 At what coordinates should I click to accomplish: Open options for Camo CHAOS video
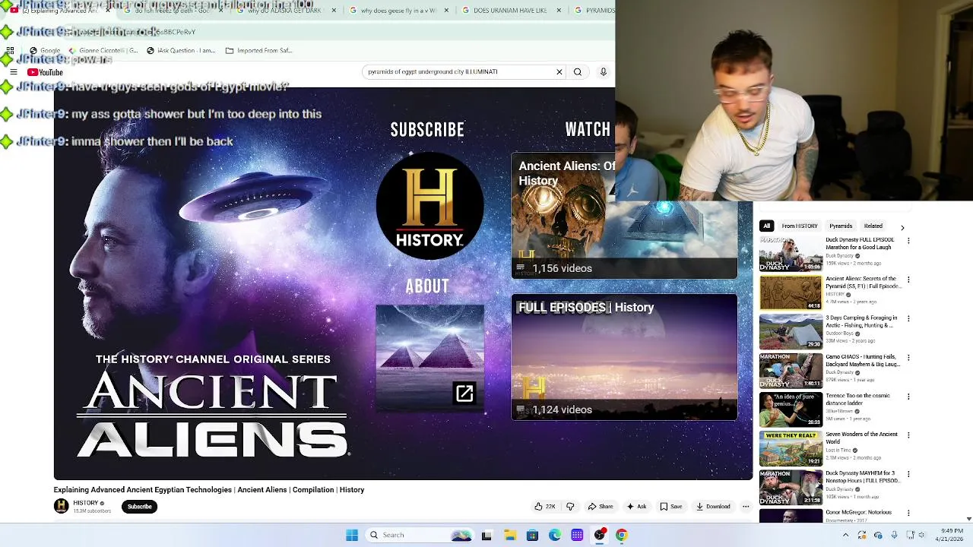(908, 357)
